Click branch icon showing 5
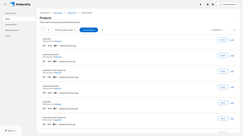This screenshot has height=136, width=243. [x=43, y=77]
